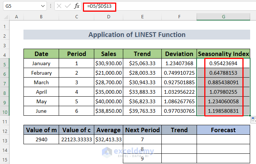Select the Average value cell $32,413.33
The image size is (256, 164).
coord(109,139)
